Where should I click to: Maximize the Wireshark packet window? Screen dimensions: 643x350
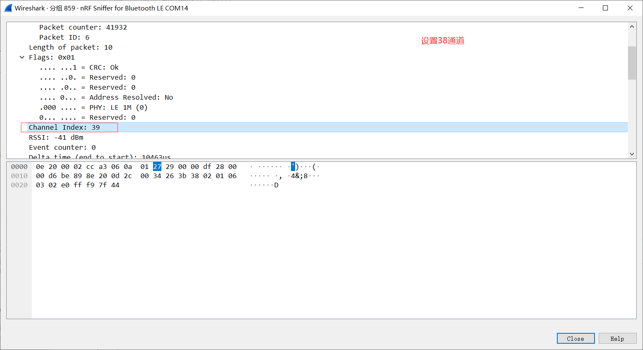(x=605, y=8)
